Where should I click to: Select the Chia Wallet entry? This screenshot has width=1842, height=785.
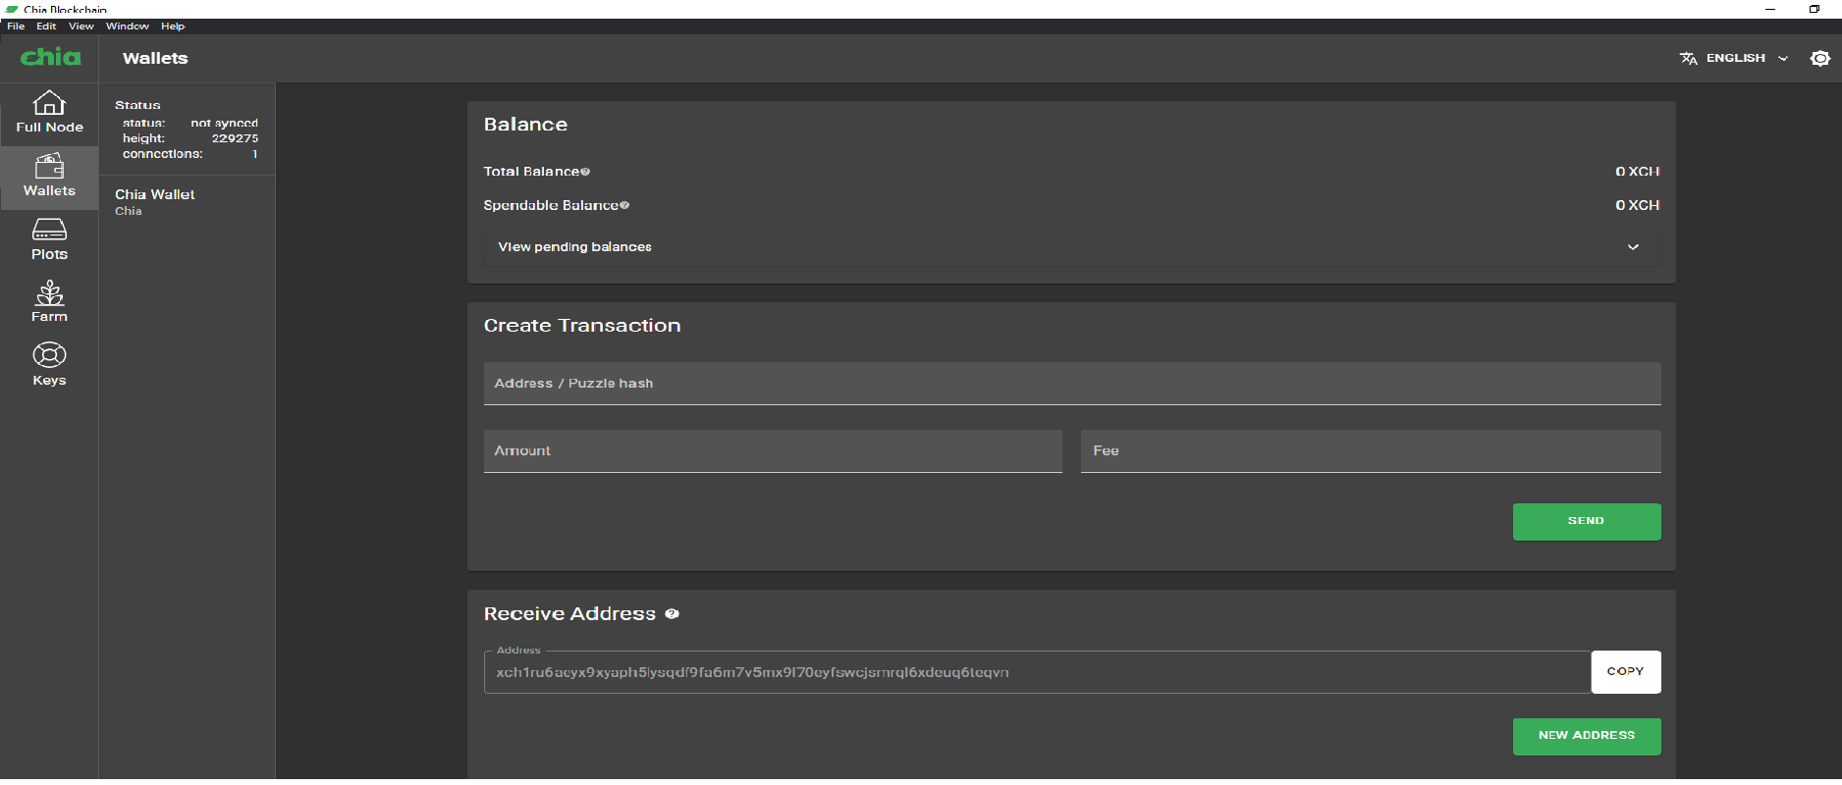click(187, 201)
